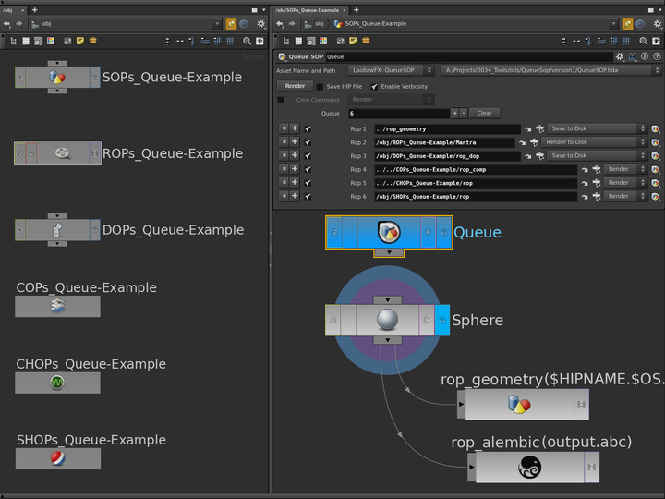The height and width of the screenshot is (499, 665).
Task: Expand the Rop 2 Render to Disk dropdown
Action: click(592, 142)
